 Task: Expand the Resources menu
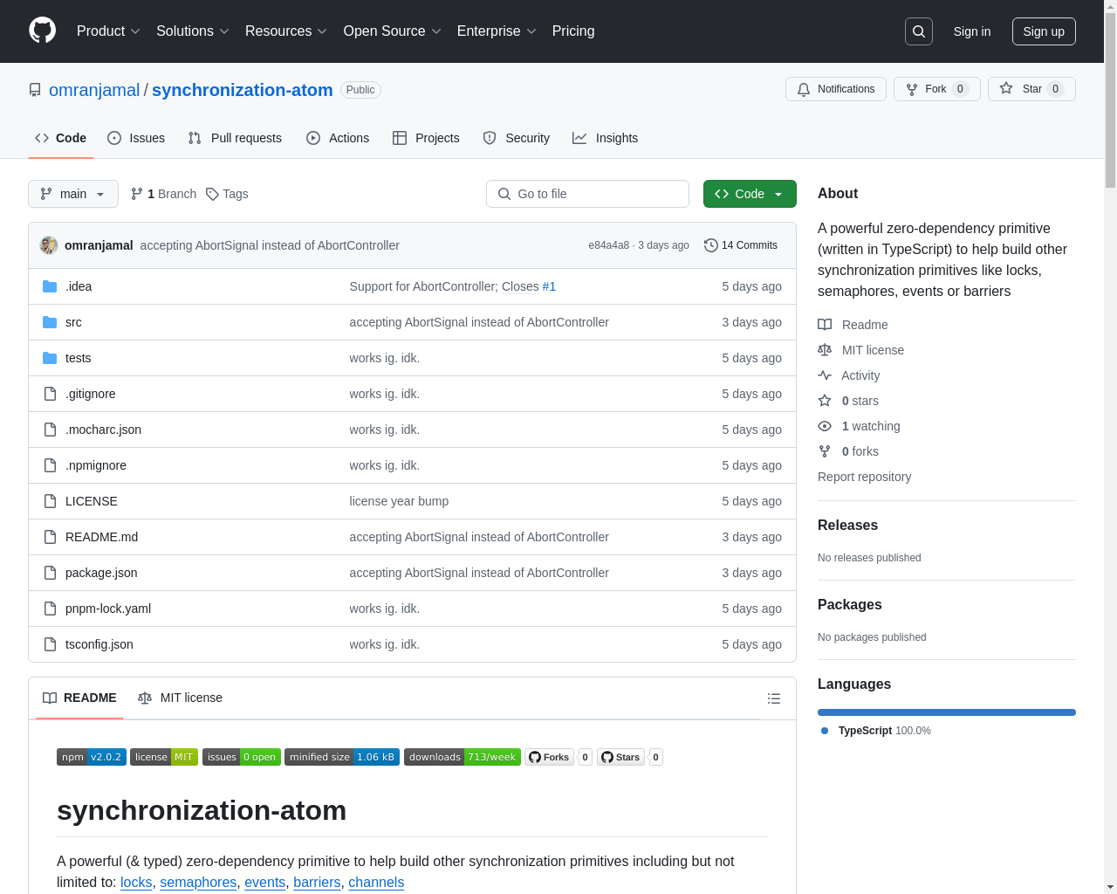pyautogui.click(x=286, y=31)
